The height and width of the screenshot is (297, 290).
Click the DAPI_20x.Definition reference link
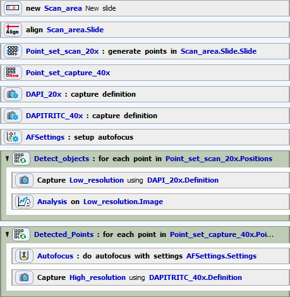point(183,180)
